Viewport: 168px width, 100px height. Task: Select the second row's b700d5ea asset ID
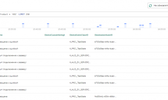105,48
